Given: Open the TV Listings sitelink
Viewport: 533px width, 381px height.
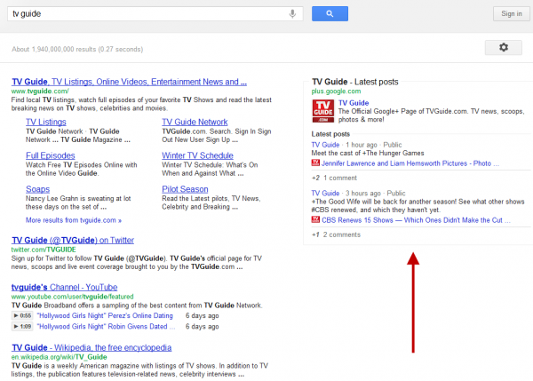Looking at the screenshot, I should point(46,122).
